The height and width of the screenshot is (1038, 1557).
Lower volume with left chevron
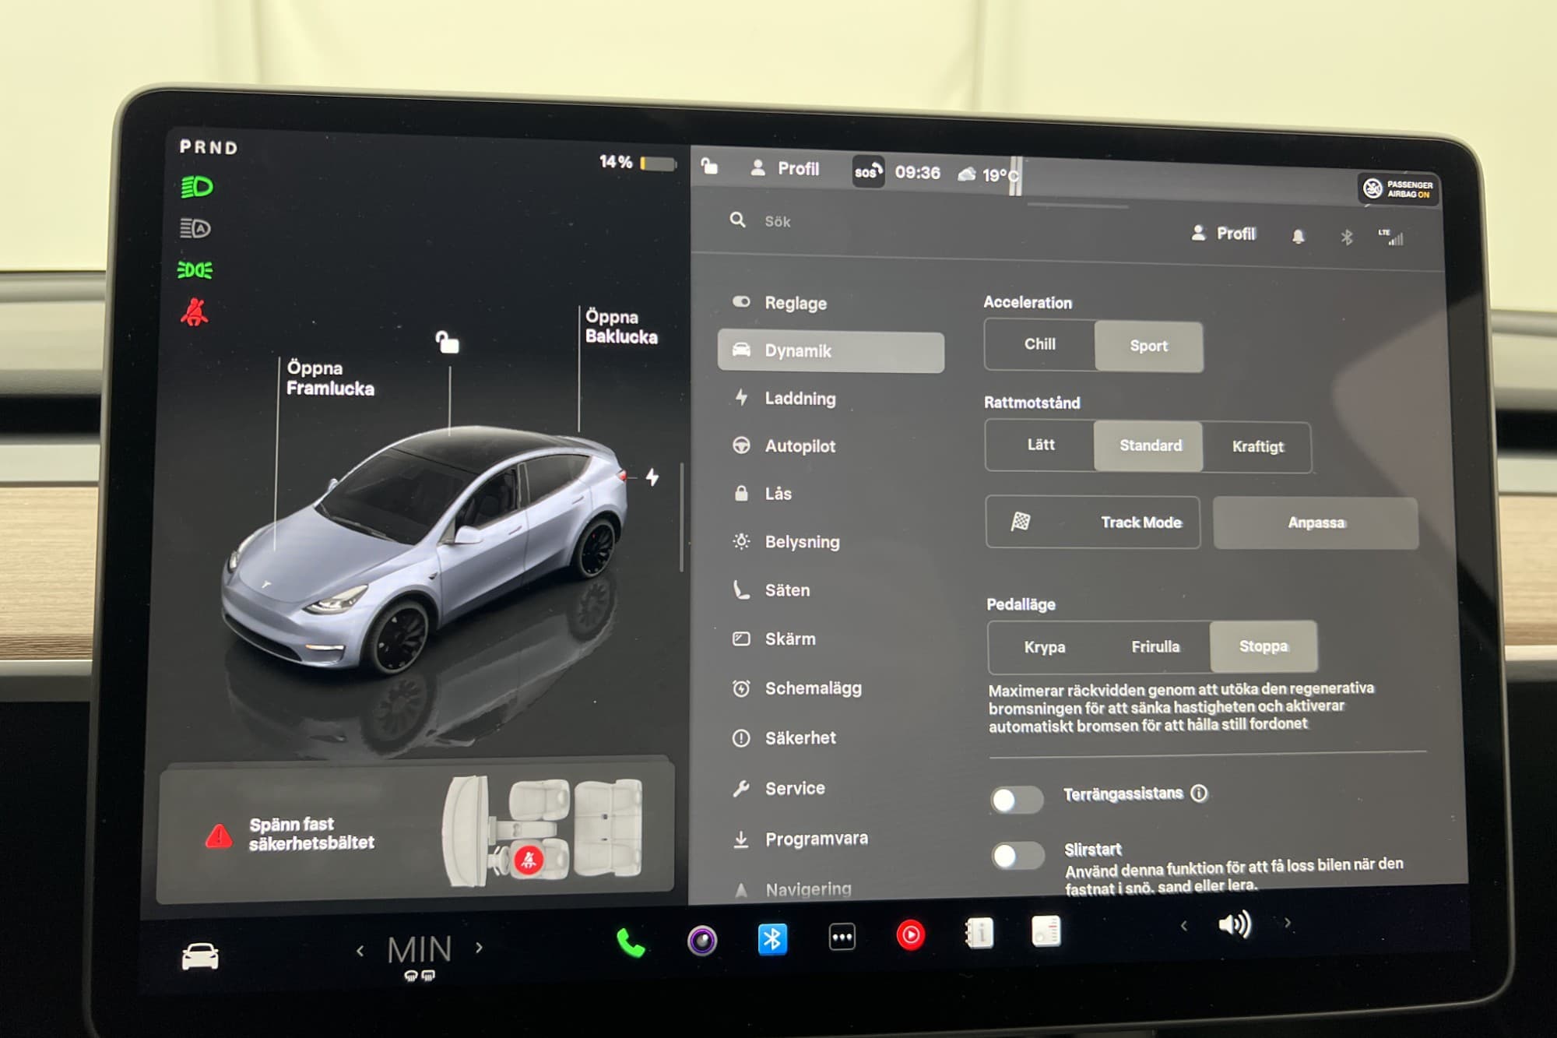1183,925
